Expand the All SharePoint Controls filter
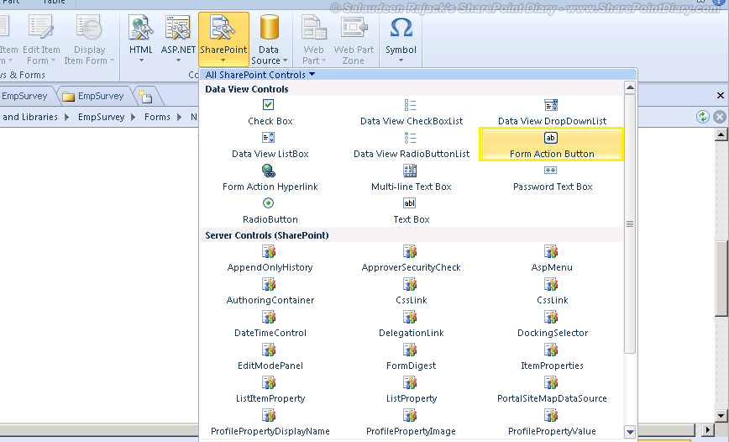This screenshot has height=442, width=729. click(x=260, y=75)
